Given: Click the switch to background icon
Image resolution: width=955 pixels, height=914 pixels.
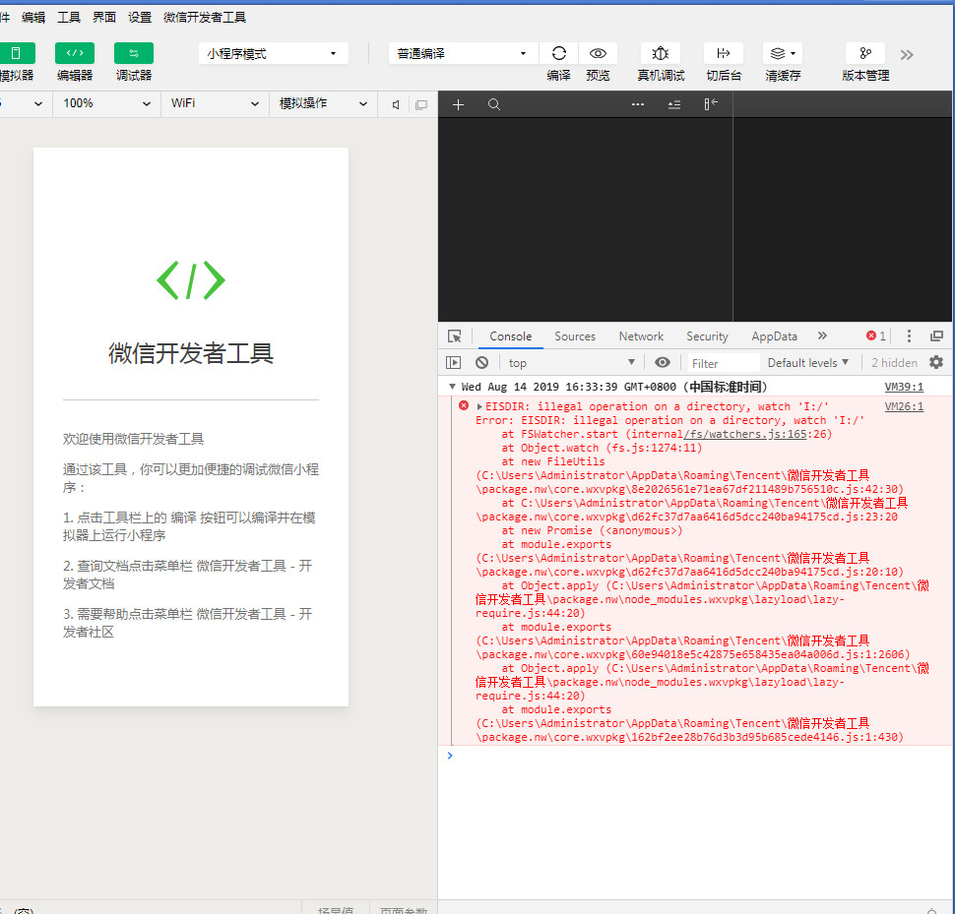Looking at the screenshot, I should point(723,53).
